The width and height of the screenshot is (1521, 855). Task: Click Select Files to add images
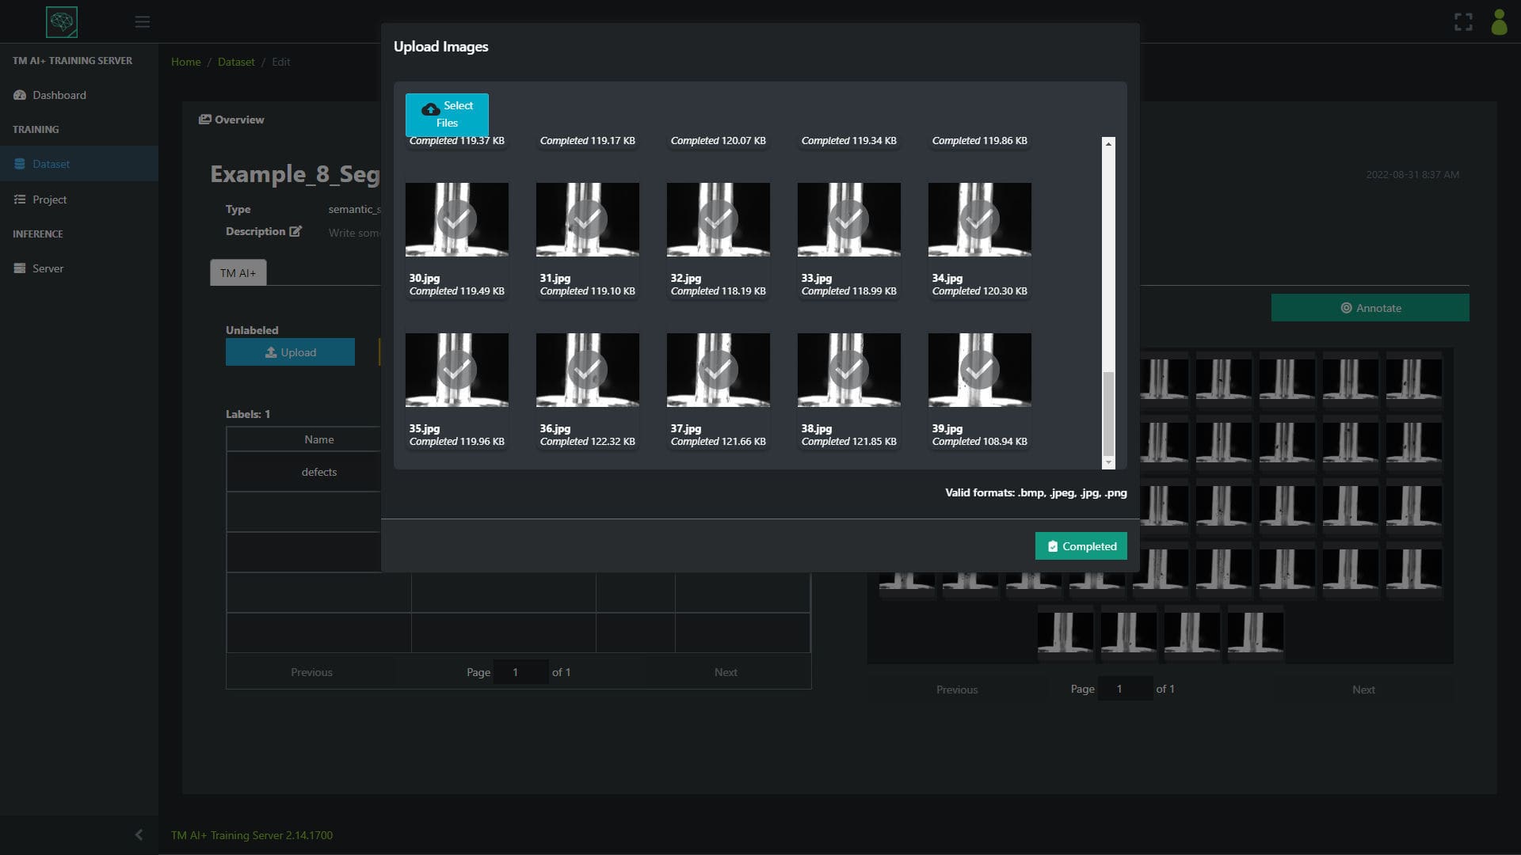tap(447, 114)
